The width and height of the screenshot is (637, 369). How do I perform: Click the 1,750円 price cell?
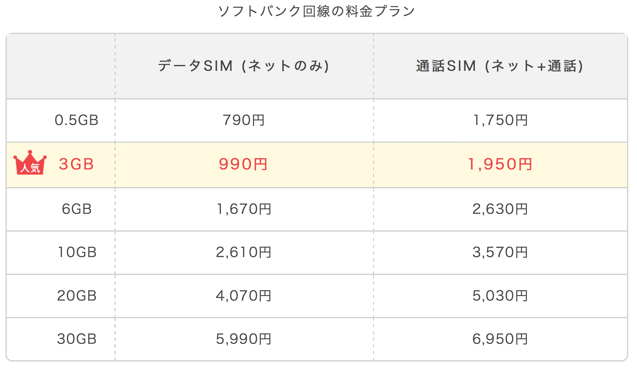(500, 120)
